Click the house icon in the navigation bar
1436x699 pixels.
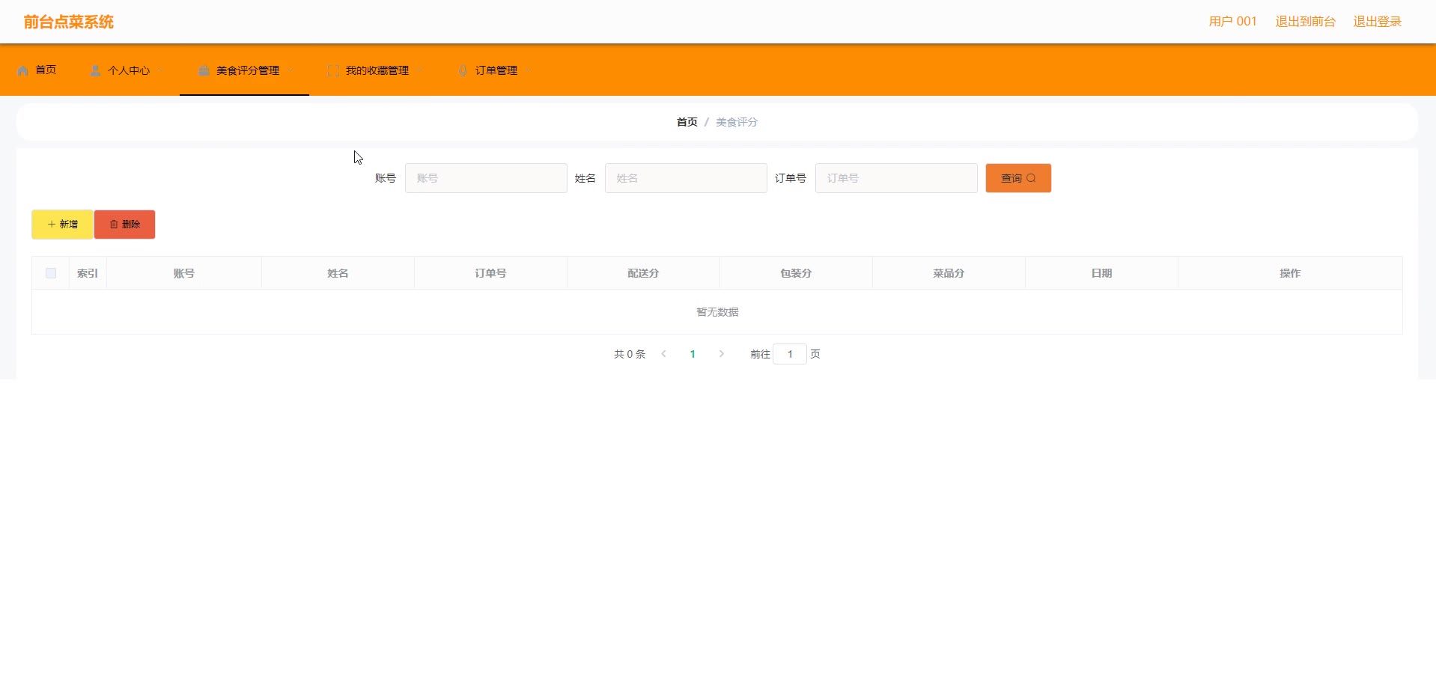click(23, 70)
